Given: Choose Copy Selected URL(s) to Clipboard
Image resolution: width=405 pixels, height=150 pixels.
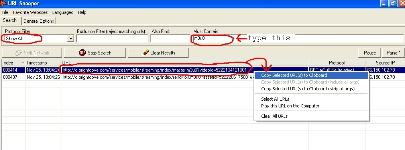Looking at the screenshot, I should coord(311,75).
